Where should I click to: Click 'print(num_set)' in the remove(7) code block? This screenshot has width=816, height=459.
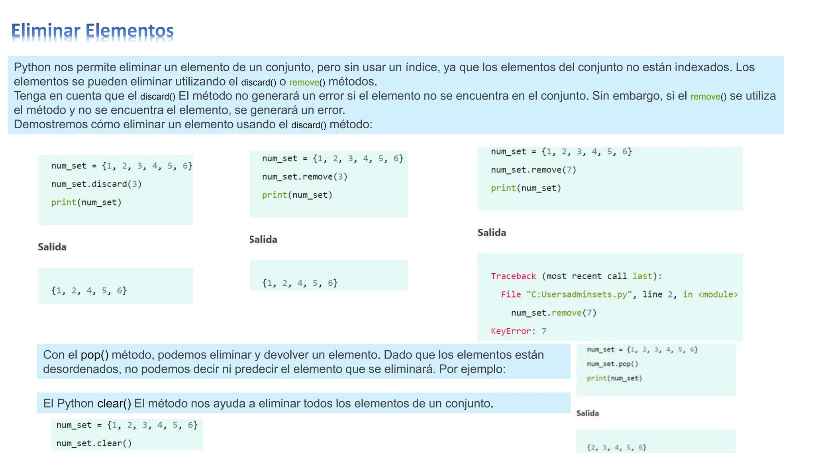526,188
